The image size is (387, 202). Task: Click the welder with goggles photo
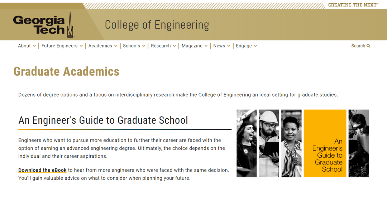(x=358, y=143)
